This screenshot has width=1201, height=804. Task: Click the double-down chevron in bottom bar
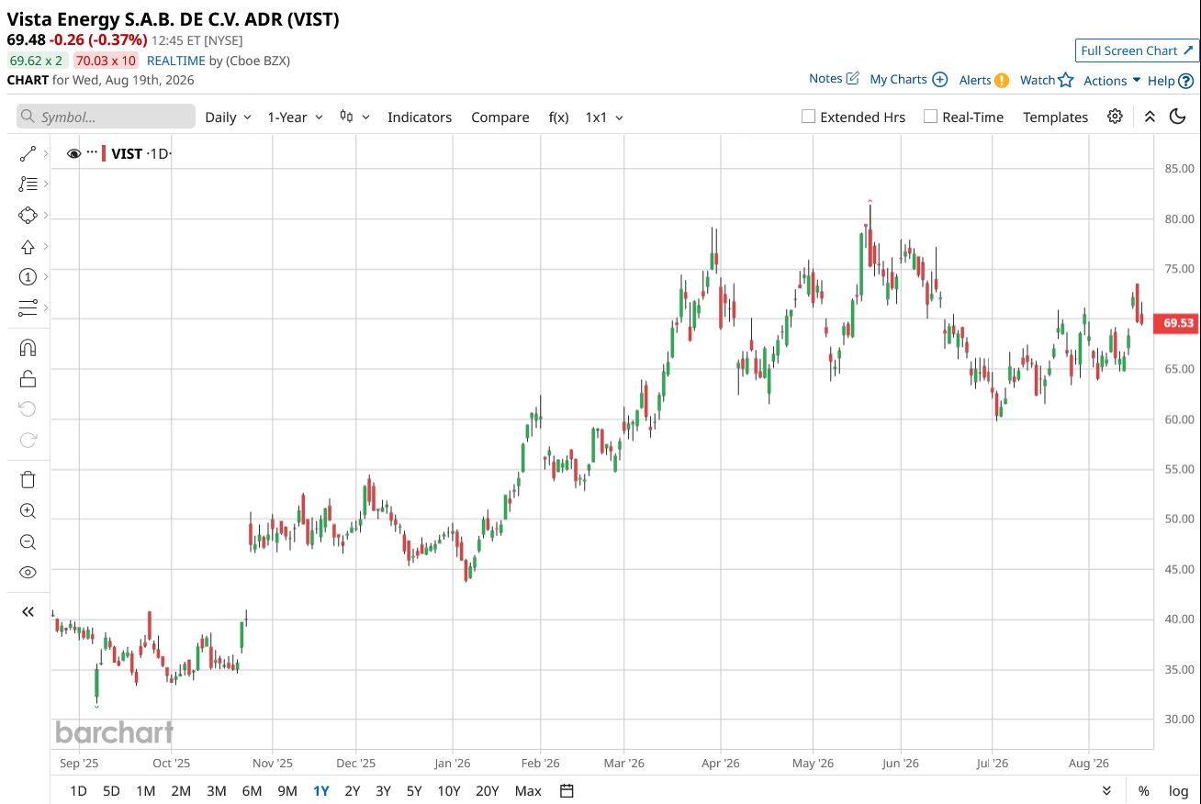click(x=1106, y=790)
